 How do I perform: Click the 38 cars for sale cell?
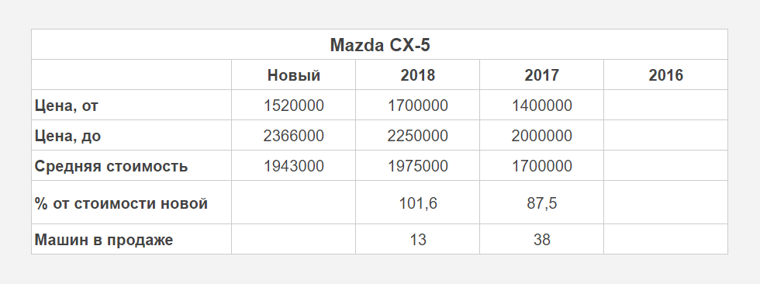pyautogui.click(x=542, y=240)
